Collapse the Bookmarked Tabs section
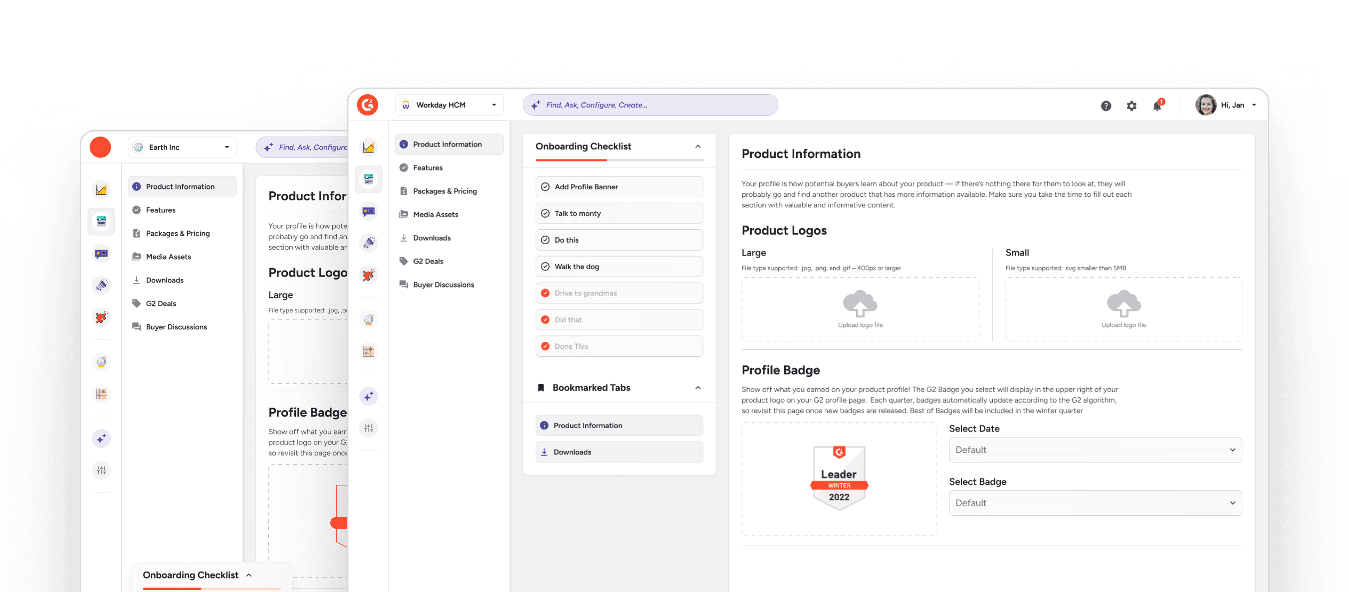The width and height of the screenshot is (1349, 592). point(697,388)
